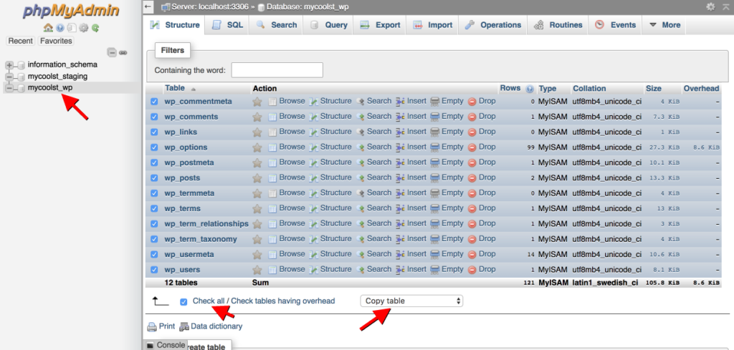Click Search icon in wp_postmeta row
The image size is (734, 350).
coord(361,162)
